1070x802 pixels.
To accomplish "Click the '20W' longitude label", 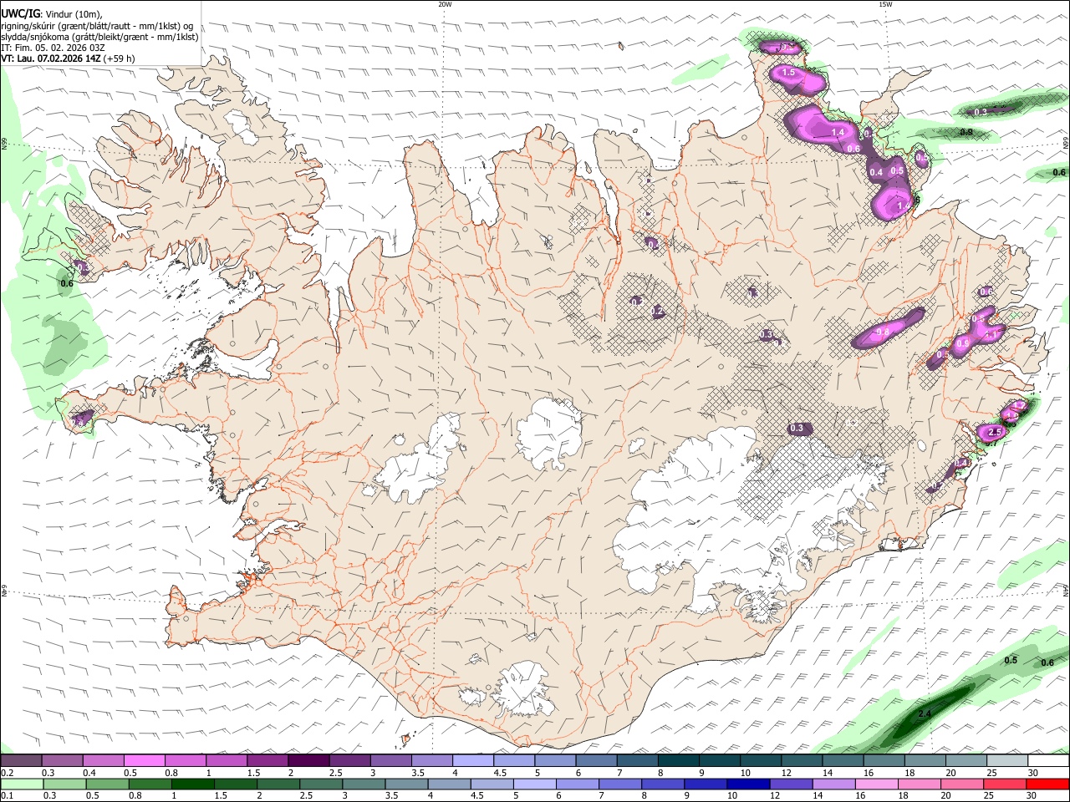I will [445, 4].
